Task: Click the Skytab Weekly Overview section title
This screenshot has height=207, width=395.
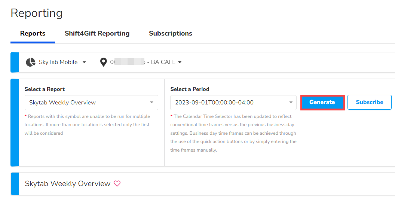Action: pos(67,183)
